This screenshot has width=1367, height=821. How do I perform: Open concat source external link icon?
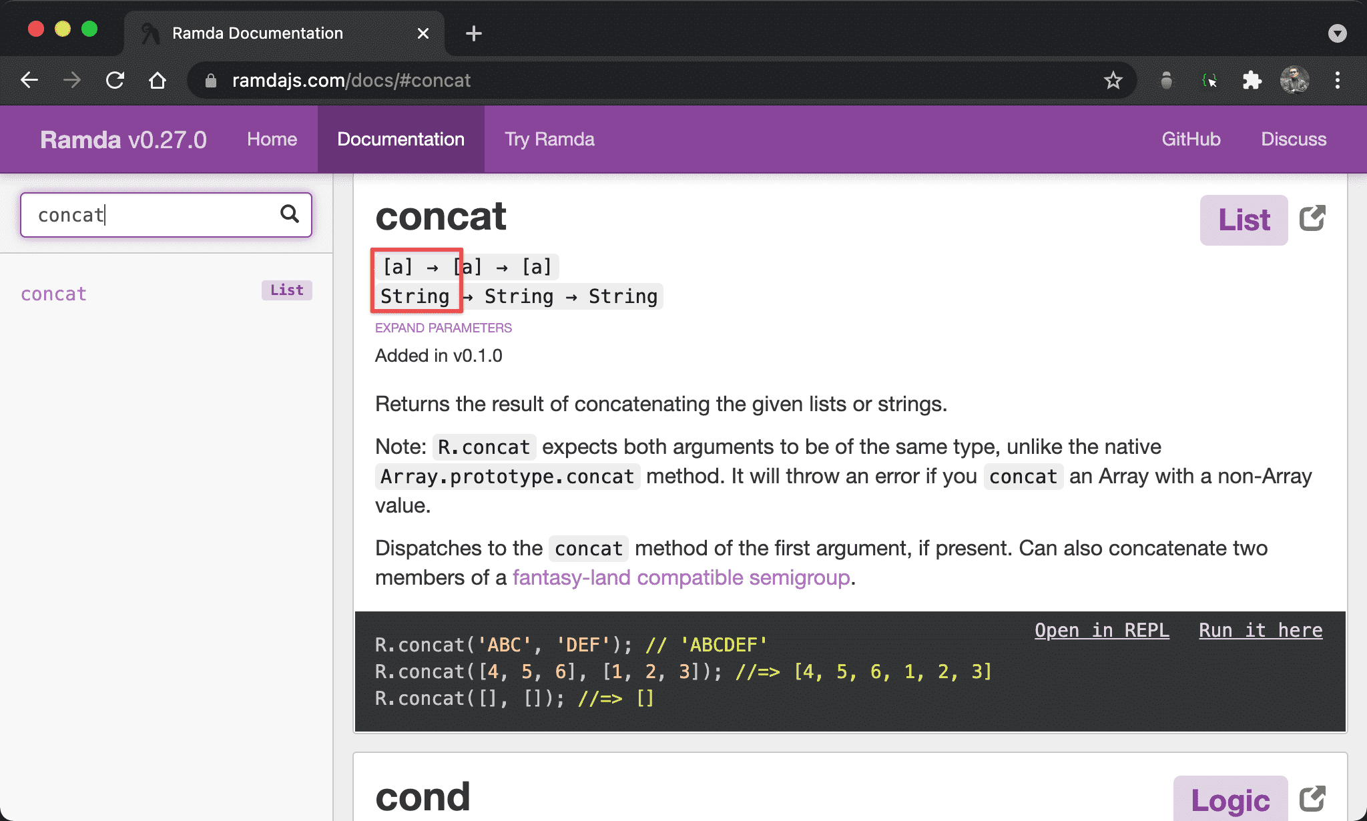pos(1312,219)
